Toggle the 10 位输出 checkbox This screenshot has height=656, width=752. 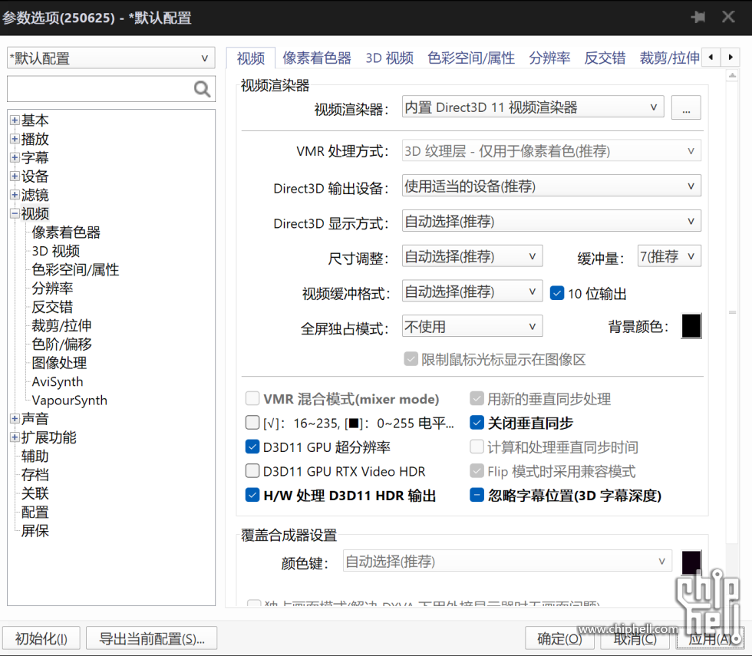pyautogui.click(x=557, y=293)
